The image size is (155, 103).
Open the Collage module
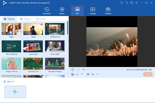[x=93, y=11]
